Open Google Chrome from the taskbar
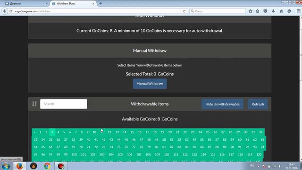This screenshot has height=170, width=302. [x=47, y=166]
